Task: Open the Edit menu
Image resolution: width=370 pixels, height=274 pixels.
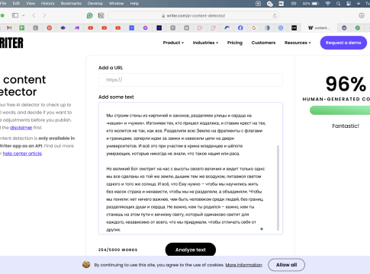Action: 16,4
